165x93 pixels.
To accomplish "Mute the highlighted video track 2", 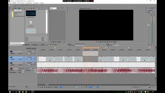I will (33, 57).
